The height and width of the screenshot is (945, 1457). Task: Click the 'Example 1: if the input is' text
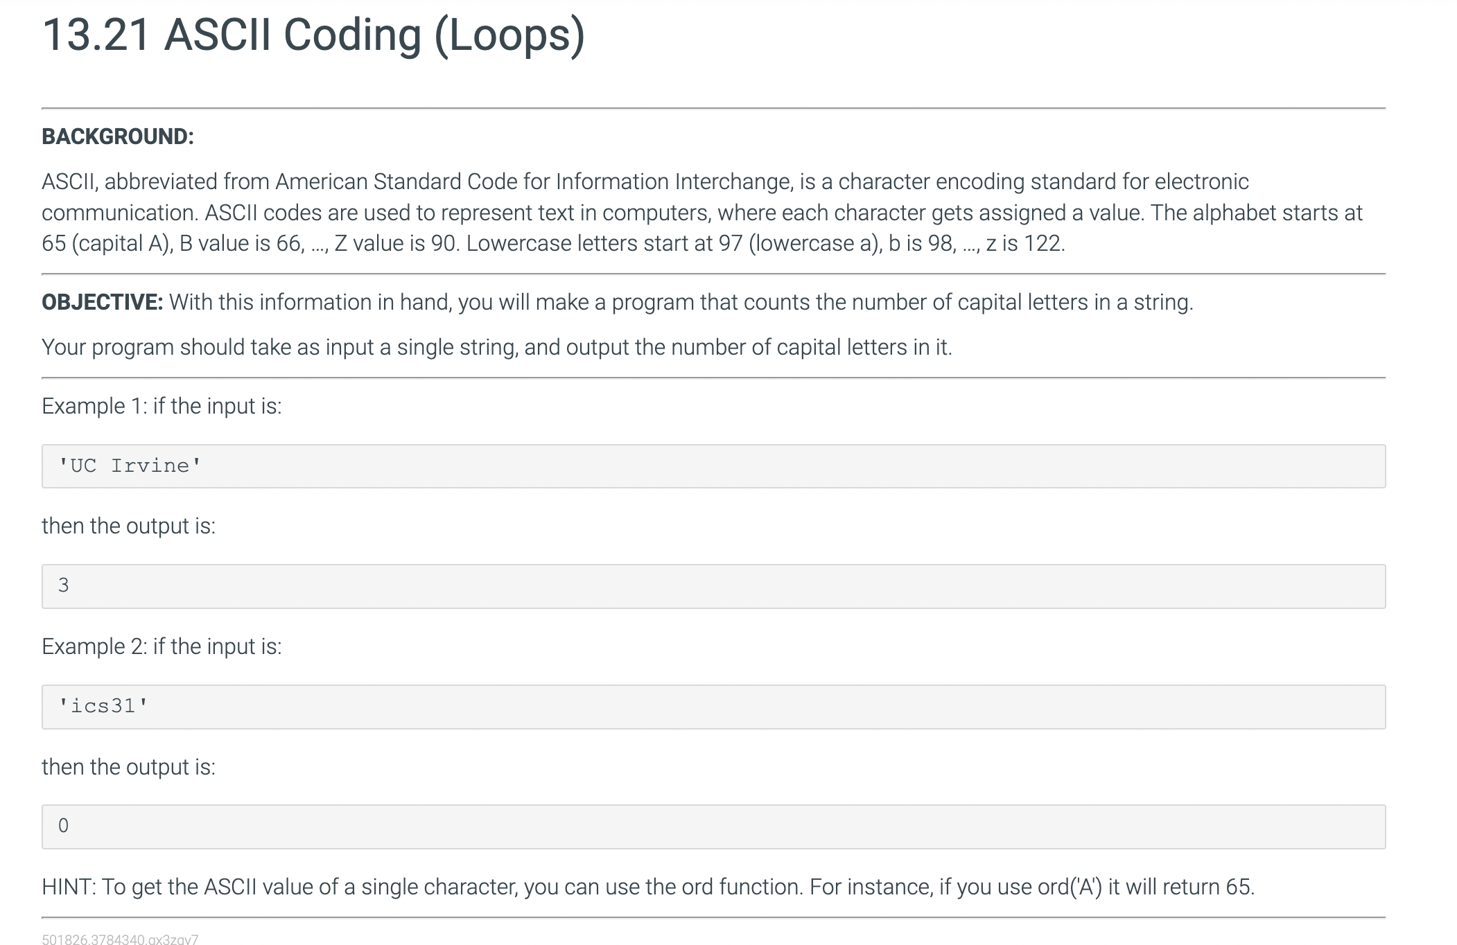pos(162,406)
